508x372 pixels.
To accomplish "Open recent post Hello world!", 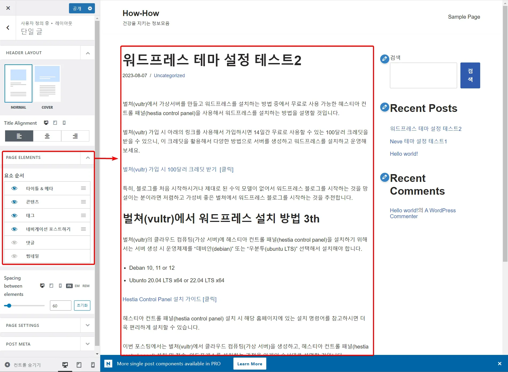I will point(404,154).
